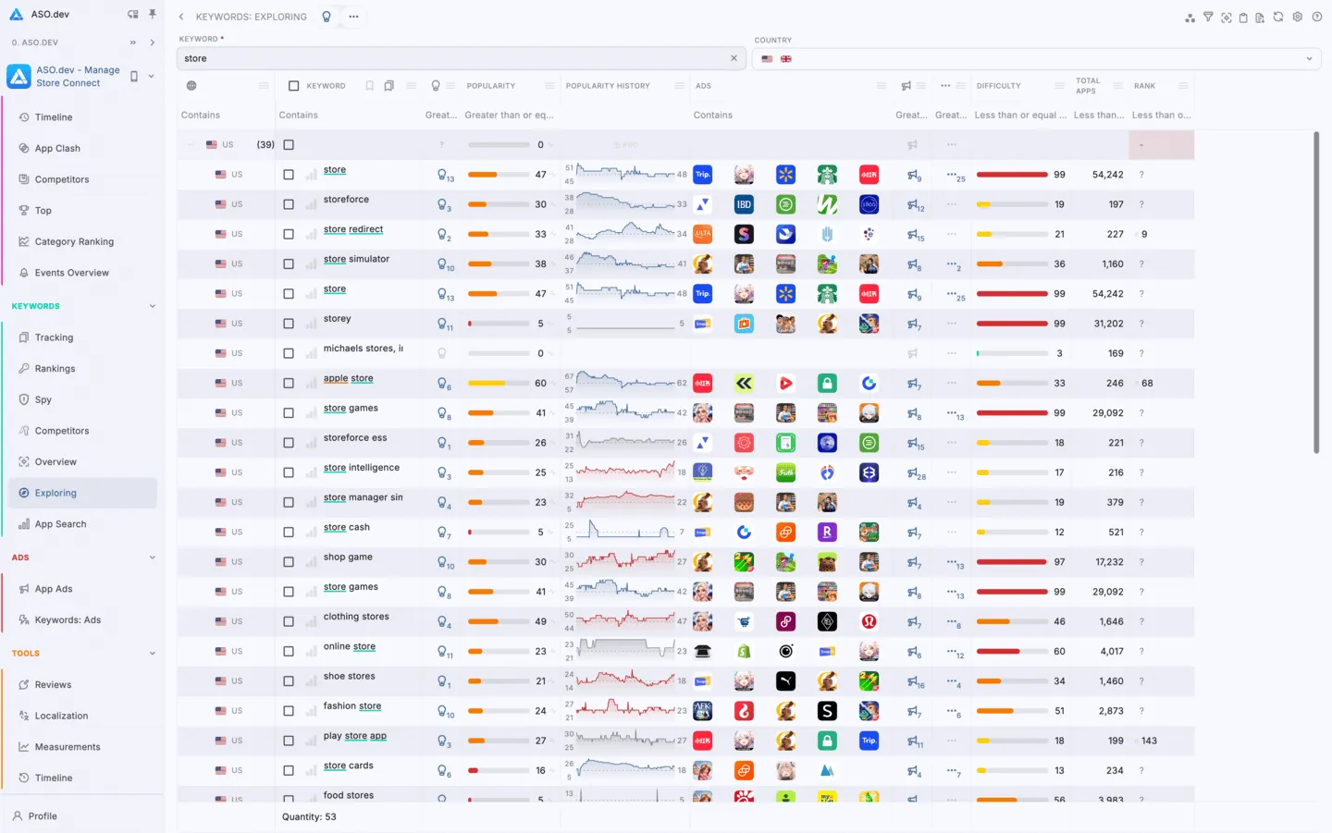Screen dimensions: 1332x833
Task: Clear the keyword field with the X icon
Action: point(734,58)
